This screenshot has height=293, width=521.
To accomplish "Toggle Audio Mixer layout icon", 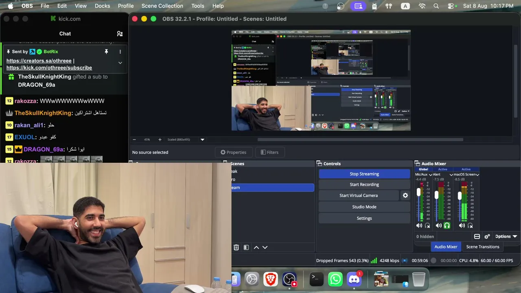I will pyautogui.click(x=477, y=236).
